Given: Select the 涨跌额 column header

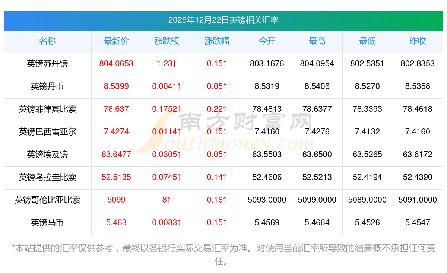Looking at the screenshot, I should click(x=167, y=41).
